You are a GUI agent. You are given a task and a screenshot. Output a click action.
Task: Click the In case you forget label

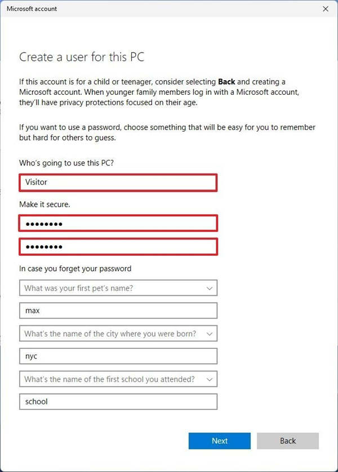point(75,268)
